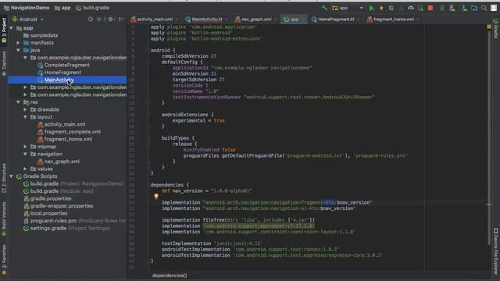Open fragment_complete.xml in layout folder
The image size is (500, 281).
[73, 132]
